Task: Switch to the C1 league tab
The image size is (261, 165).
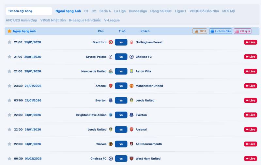Action: click(86, 11)
